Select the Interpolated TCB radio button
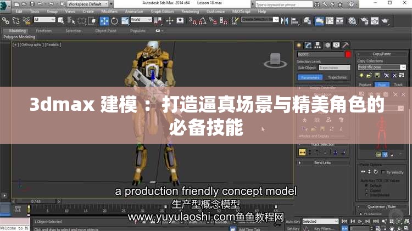Image resolution: width=412 pixels, height=231 pixels. (366, 195)
